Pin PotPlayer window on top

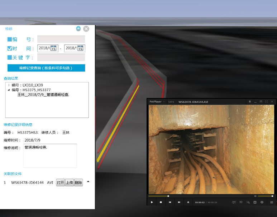[x=250, y=102]
